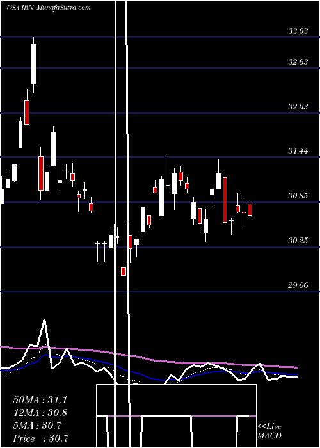
Task: Click the 31.44 price level label
Action: (298, 151)
